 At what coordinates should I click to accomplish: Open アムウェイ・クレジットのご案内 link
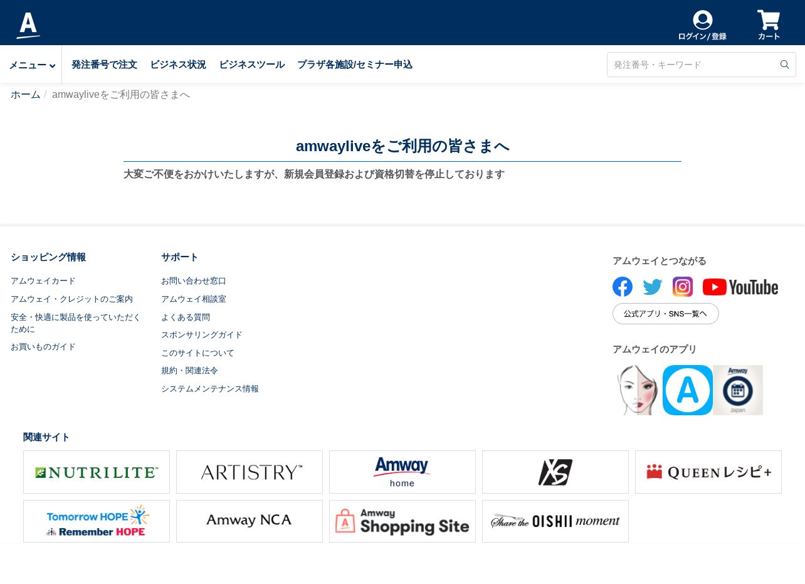point(71,299)
